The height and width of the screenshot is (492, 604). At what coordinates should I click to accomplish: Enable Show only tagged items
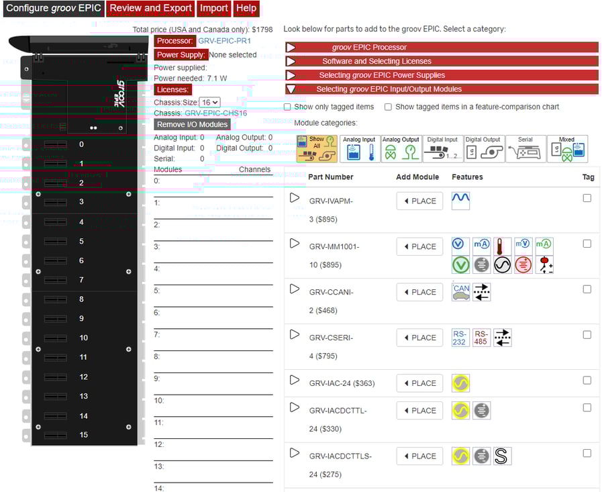(x=287, y=107)
